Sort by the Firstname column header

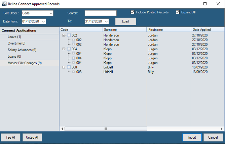(168, 29)
